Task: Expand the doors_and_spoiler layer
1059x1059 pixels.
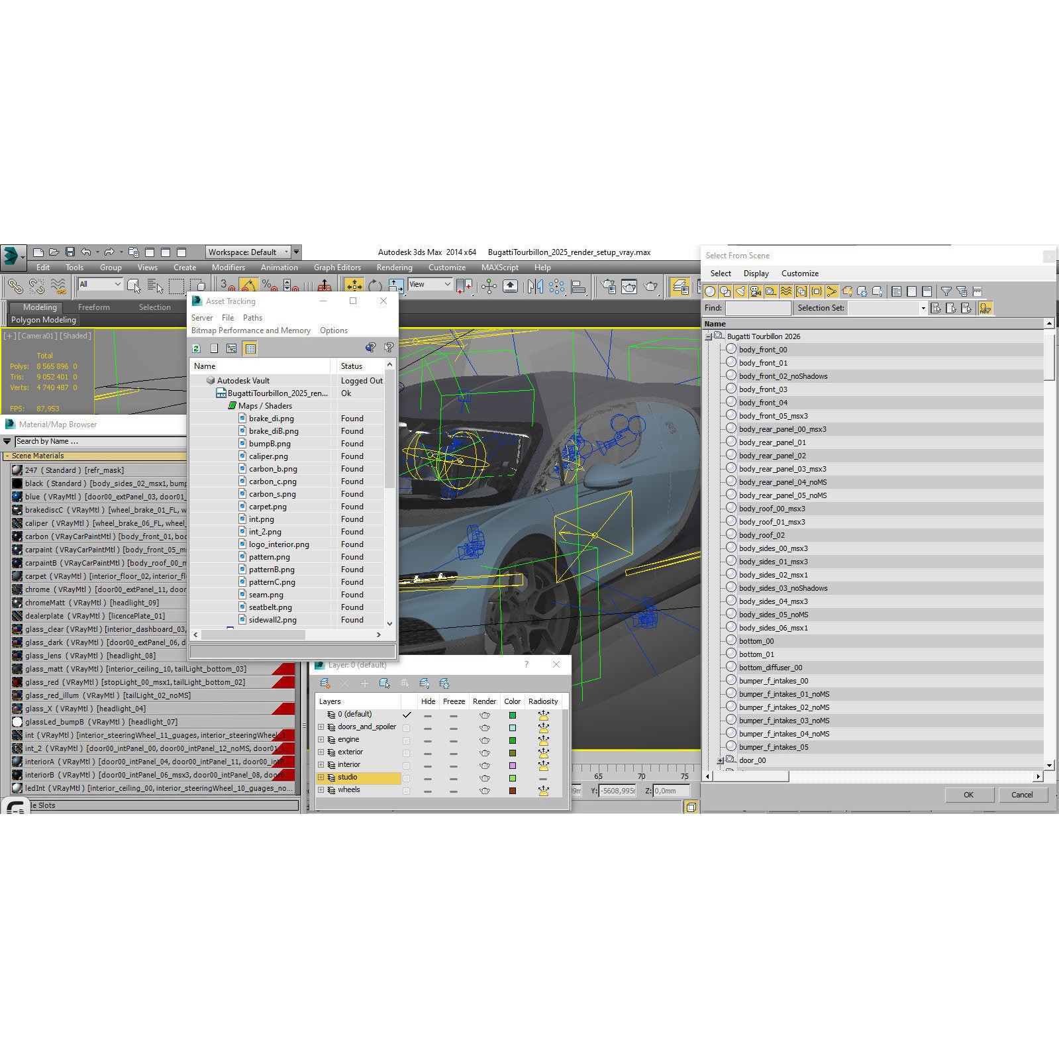Action: tap(321, 727)
